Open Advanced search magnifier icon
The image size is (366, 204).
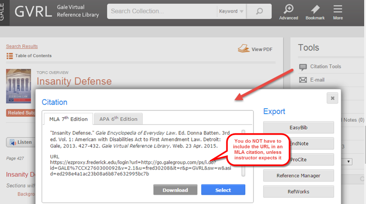tap(289, 9)
